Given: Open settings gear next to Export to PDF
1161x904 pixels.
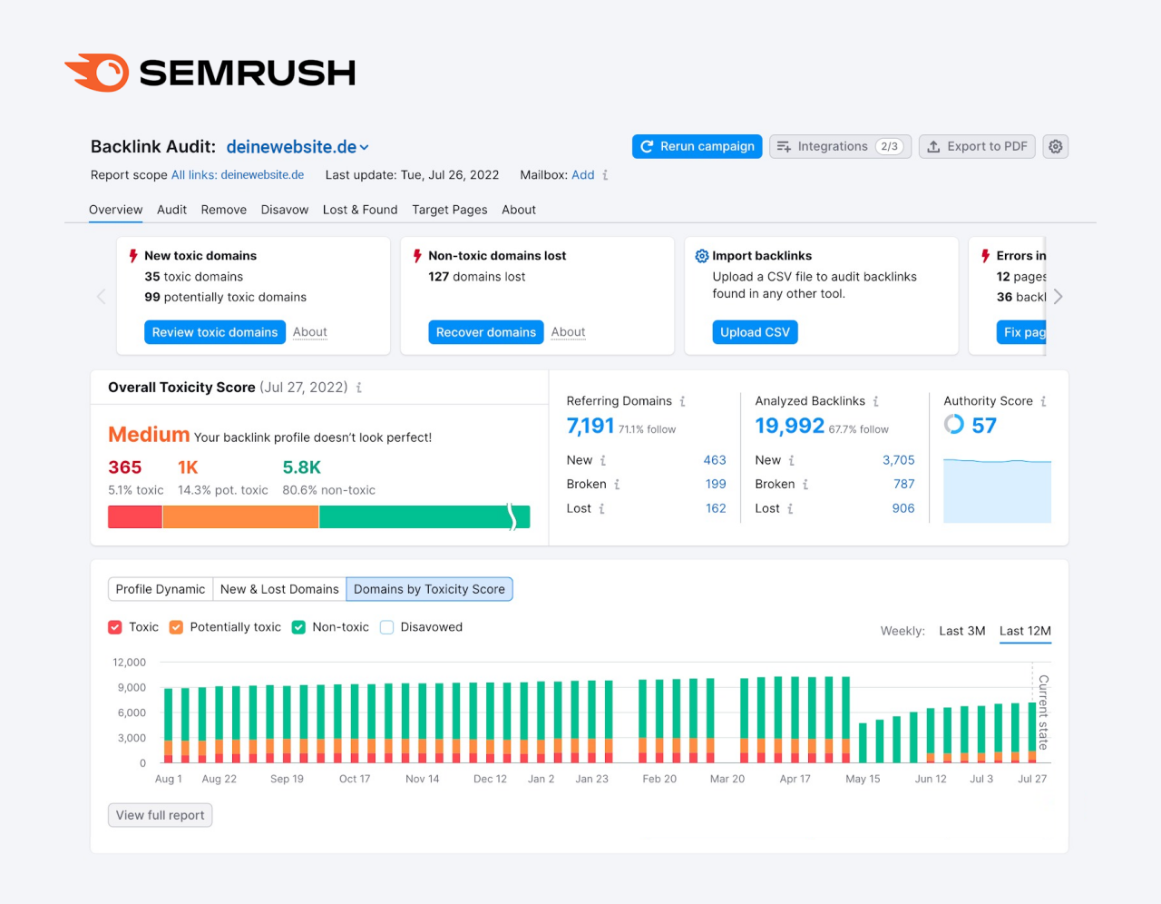Looking at the screenshot, I should [1055, 146].
